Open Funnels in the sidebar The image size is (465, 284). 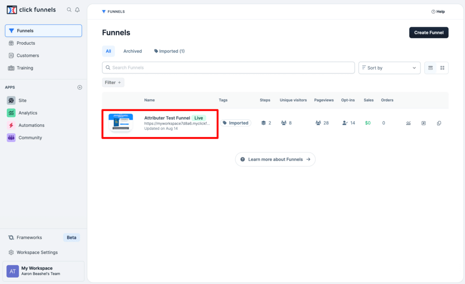(43, 31)
